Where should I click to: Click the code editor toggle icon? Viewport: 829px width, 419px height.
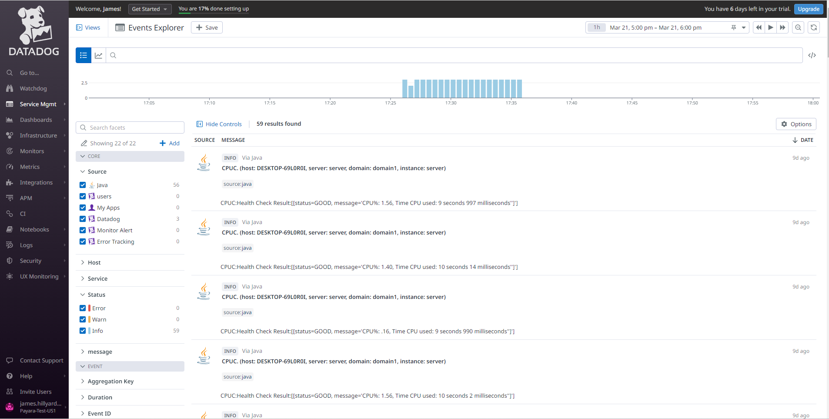point(812,55)
